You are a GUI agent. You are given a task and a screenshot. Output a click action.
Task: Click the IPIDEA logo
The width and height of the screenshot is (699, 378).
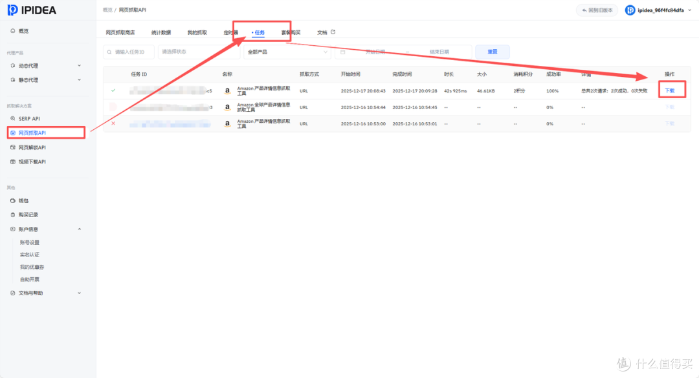32,10
